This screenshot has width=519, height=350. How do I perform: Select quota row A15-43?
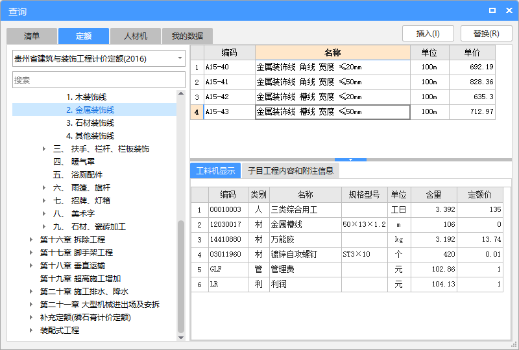[x=343, y=112]
